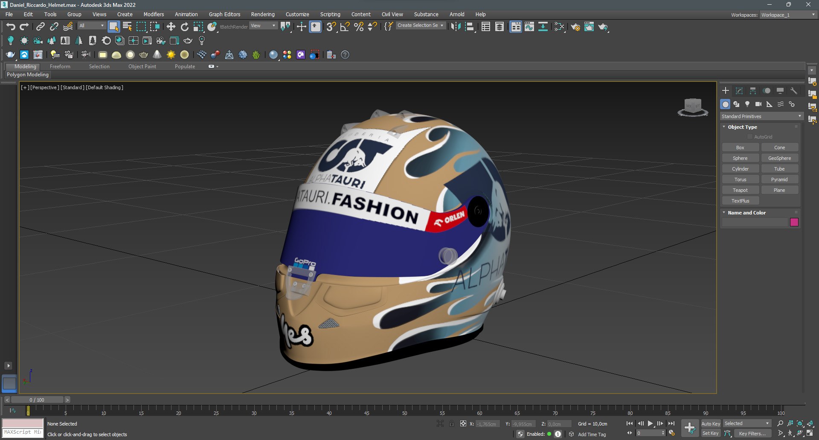This screenshot has width=819, height=440.
Task: Click Render Production teapot icon
Action: pos(603,27)
